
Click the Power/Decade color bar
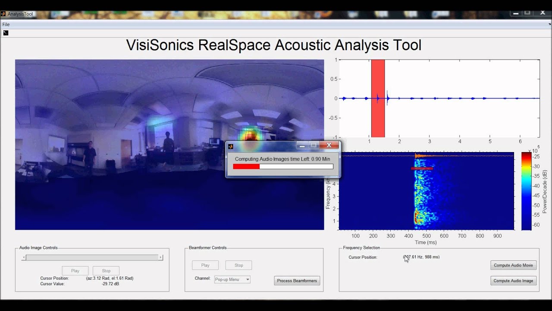pos(526,191)
